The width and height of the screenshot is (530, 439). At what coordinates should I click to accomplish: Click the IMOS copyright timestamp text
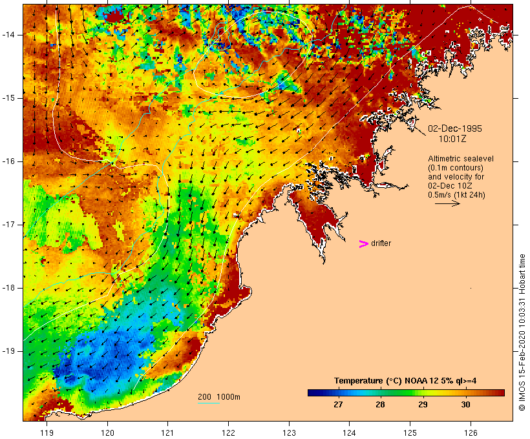(522, 332)
